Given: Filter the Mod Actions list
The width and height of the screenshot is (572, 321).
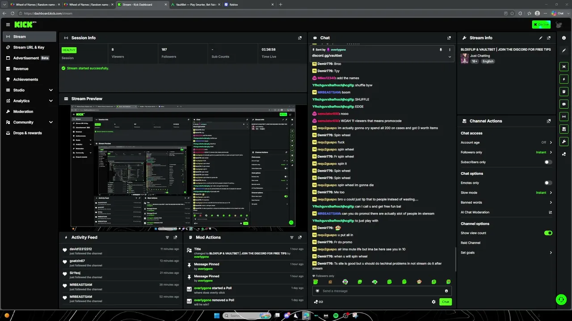Looking at the screenshot, I should coord(292,237).
